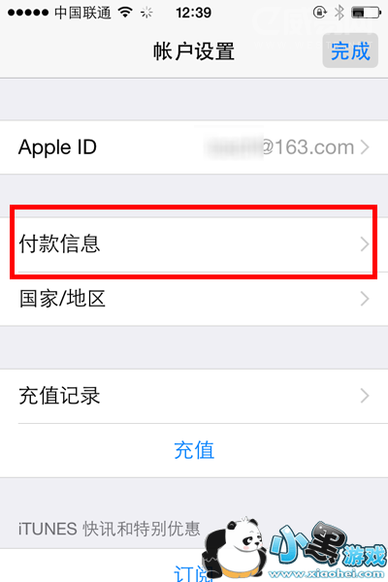Click the 小黑游戏 watermark logo text
This screenshot has width=388, height=582.
328,545
